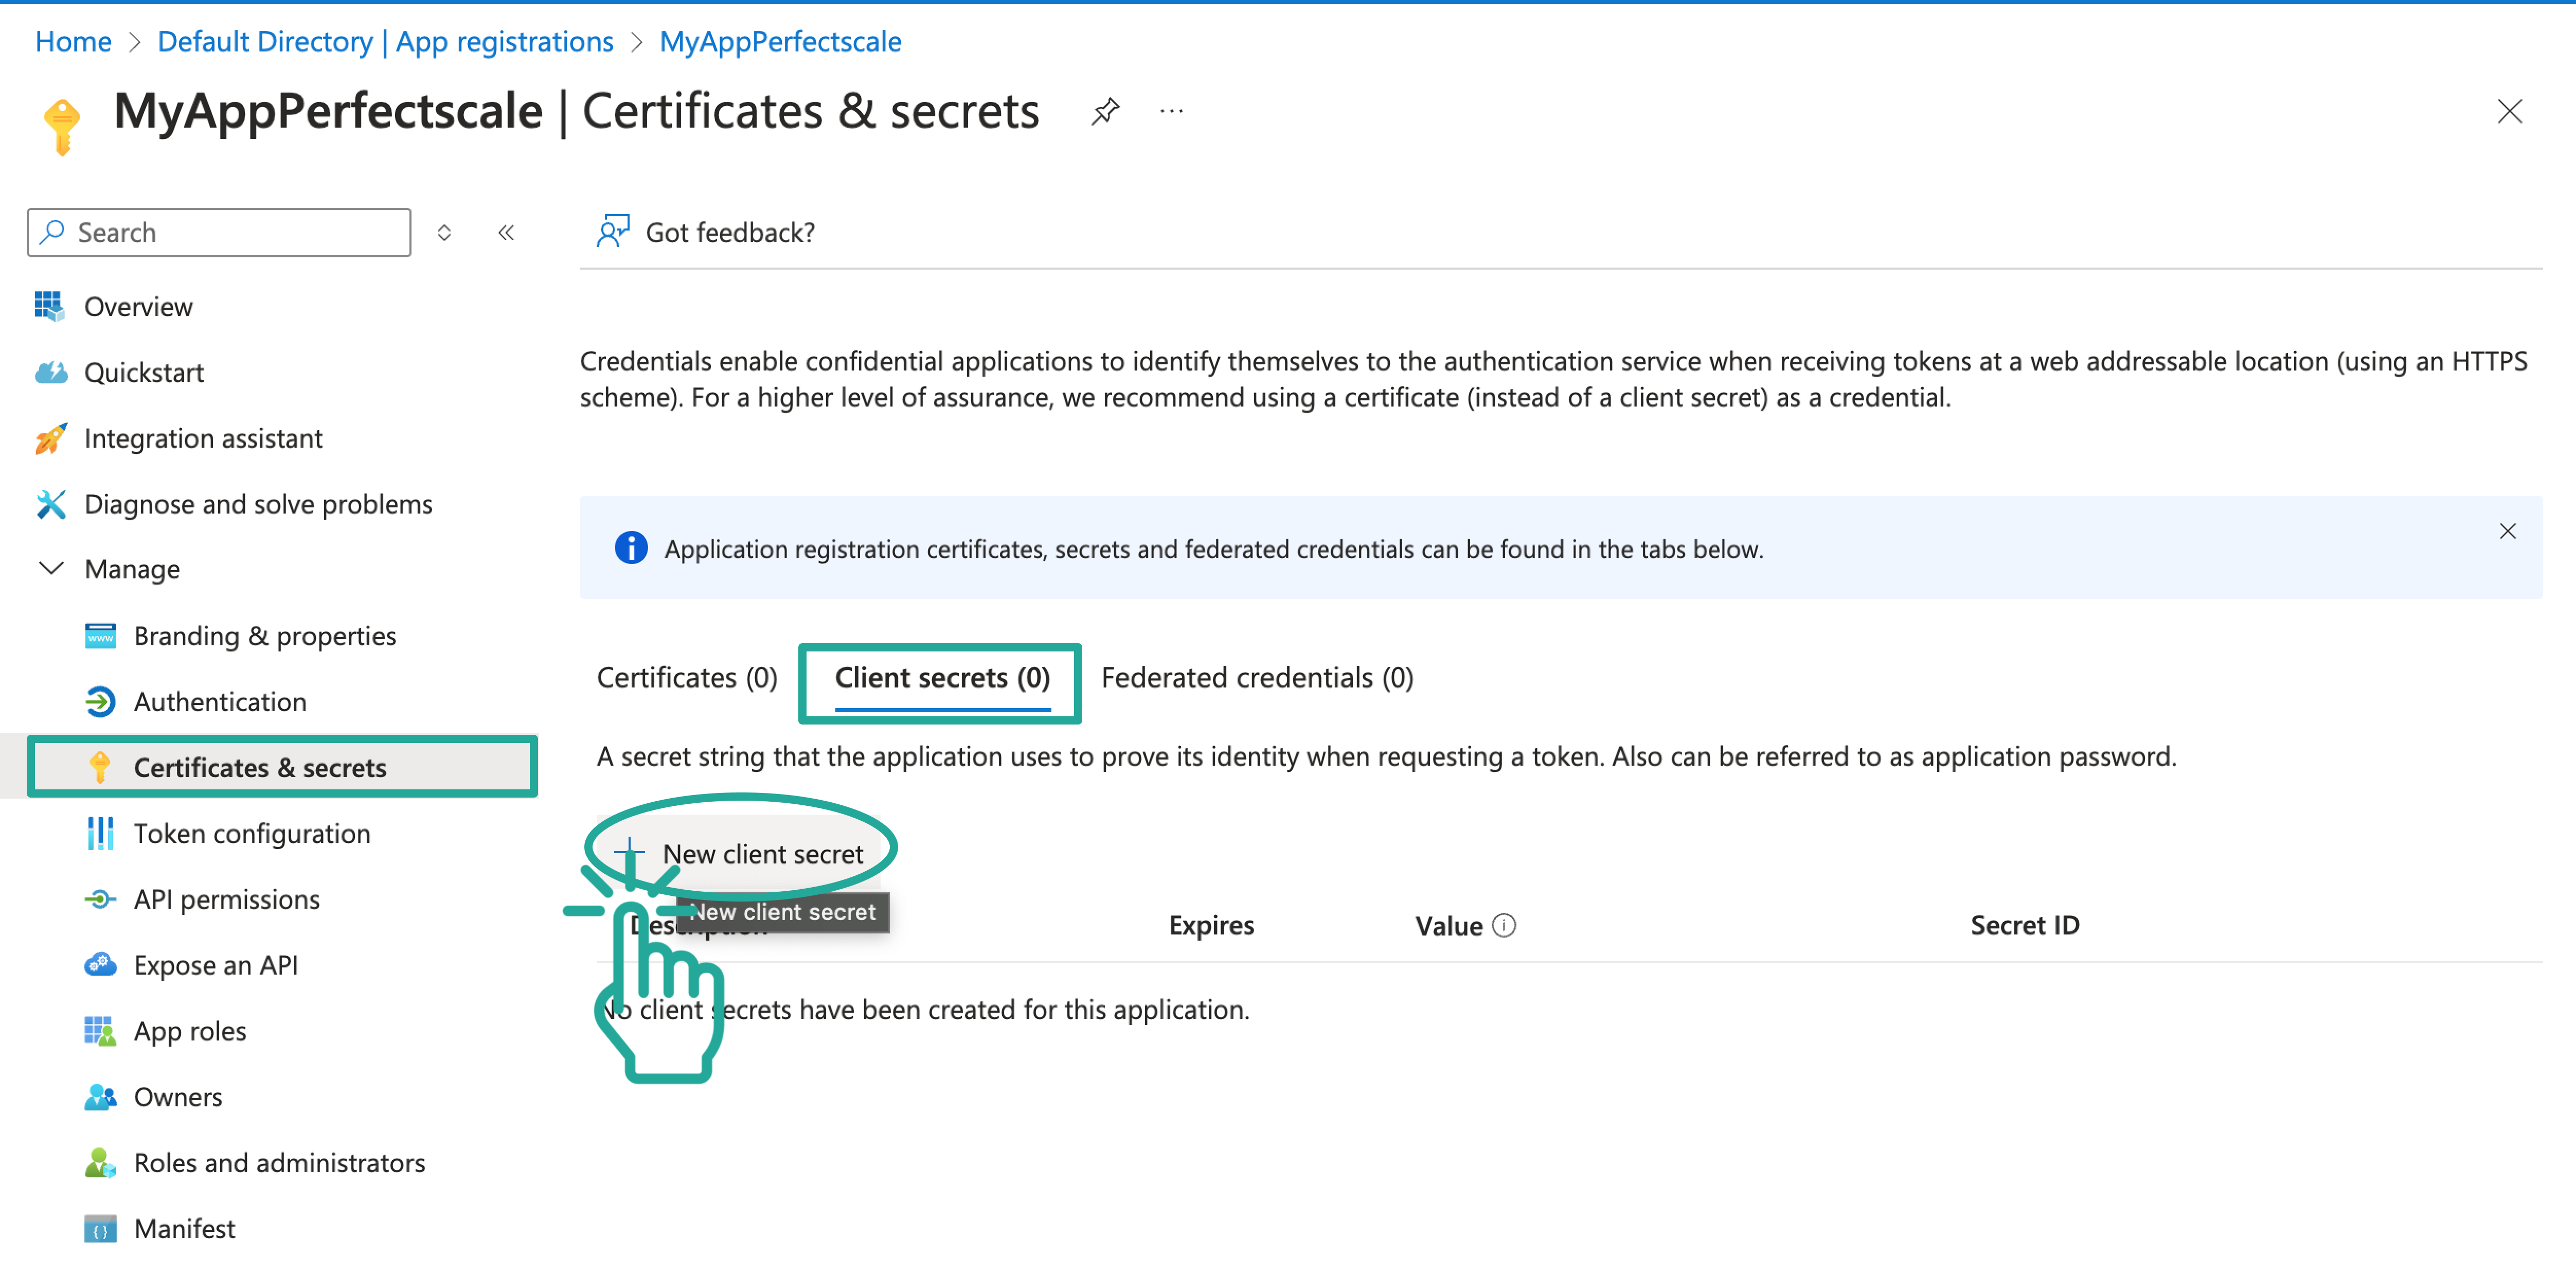Dismiss the blue info banner
The width and height of the screenshot is (2576, 1271).
[2507, 531]
